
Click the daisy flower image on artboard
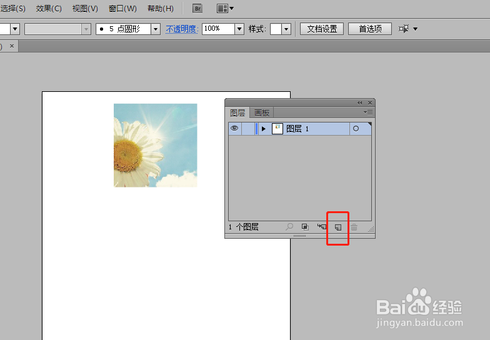point(155,145)
